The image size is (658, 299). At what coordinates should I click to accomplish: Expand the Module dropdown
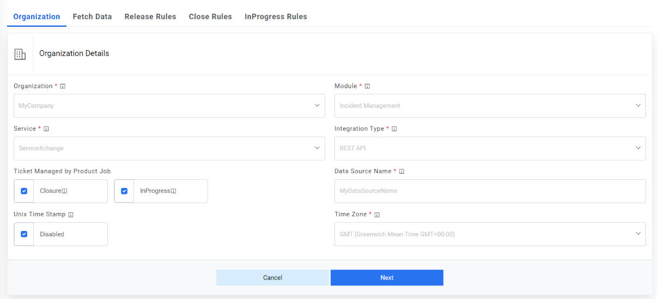click(490, 106)
